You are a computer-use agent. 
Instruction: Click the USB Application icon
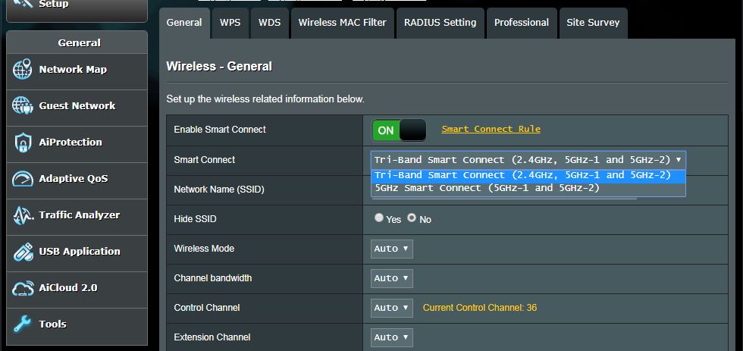(x=22, y=252)
